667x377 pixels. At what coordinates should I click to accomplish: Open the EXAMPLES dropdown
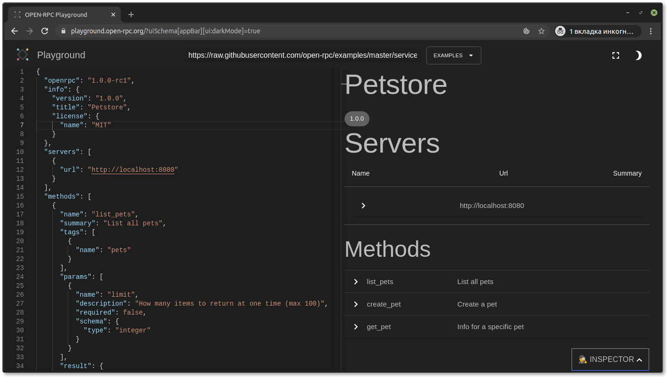(x=453, y=55)
